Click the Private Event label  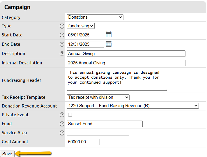tap(15, 114)
